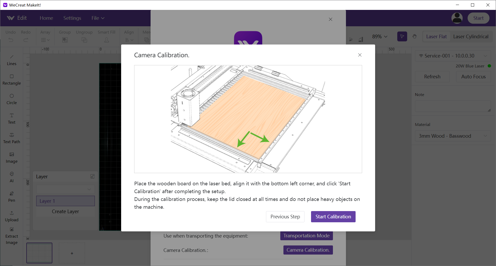Switch to Laser Flat mode

coord(436,36)
